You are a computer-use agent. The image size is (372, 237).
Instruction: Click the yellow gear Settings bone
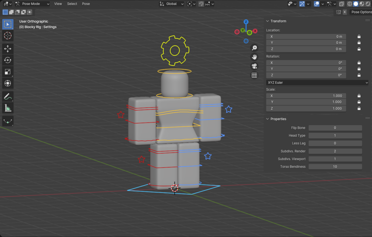(175, 50)
